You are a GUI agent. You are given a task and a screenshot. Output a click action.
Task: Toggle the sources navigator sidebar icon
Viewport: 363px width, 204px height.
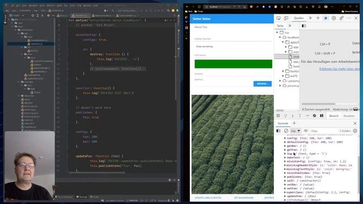pos(304,26)
